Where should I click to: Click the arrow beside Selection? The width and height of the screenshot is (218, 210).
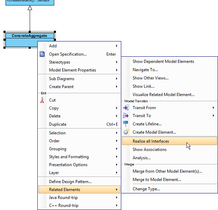click(x=117, y=133)
